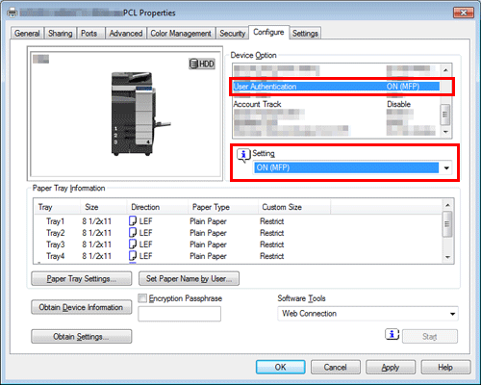This screenshot has height=385, width=481.
Task: Open the Setting ON (MFP) dropdown
Action: 353,167
